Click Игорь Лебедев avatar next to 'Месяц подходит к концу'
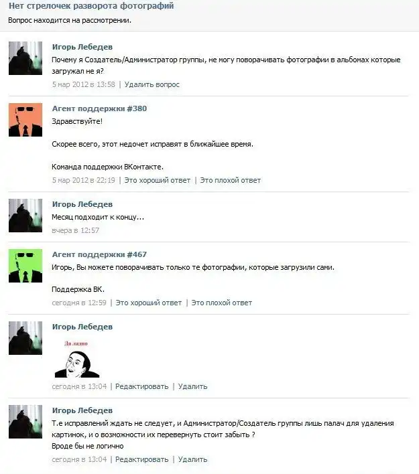The image size is (419, 474). pyautogui.click(x=25, y=216)
